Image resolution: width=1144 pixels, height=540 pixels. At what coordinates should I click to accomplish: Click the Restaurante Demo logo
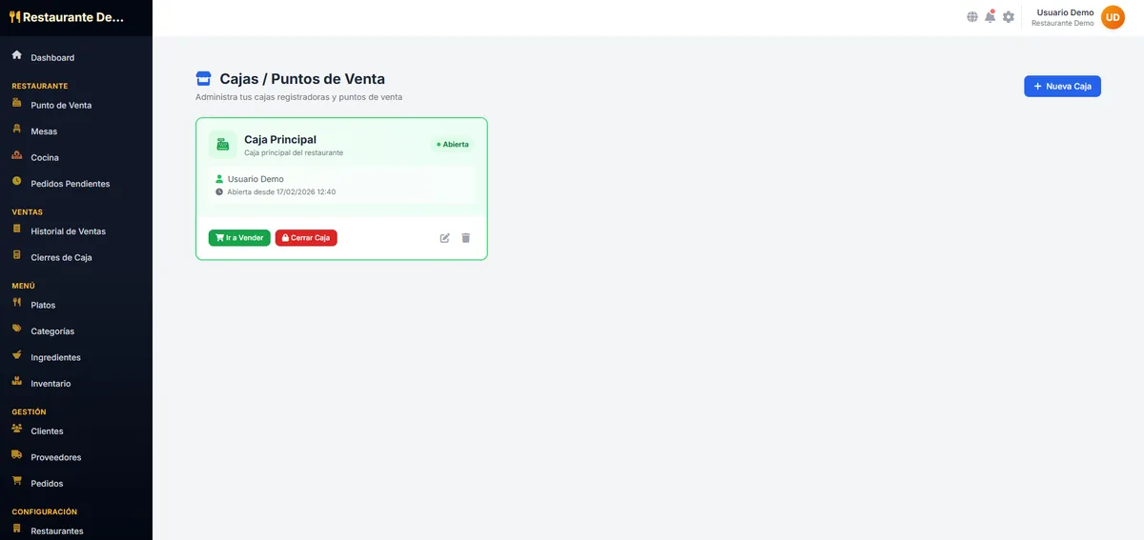pyautogui.click(x=67, y=17)
